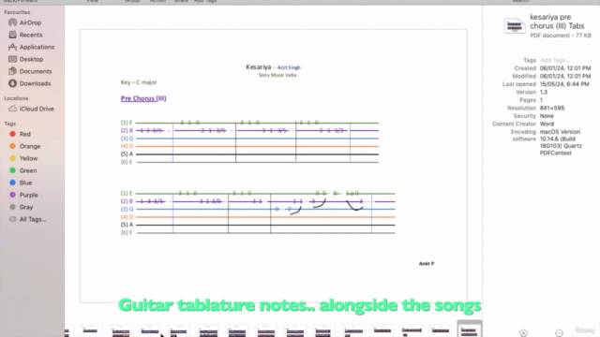Open the Applications folder from sidebar
Screen dimensions: 600x337
(32, 47)
